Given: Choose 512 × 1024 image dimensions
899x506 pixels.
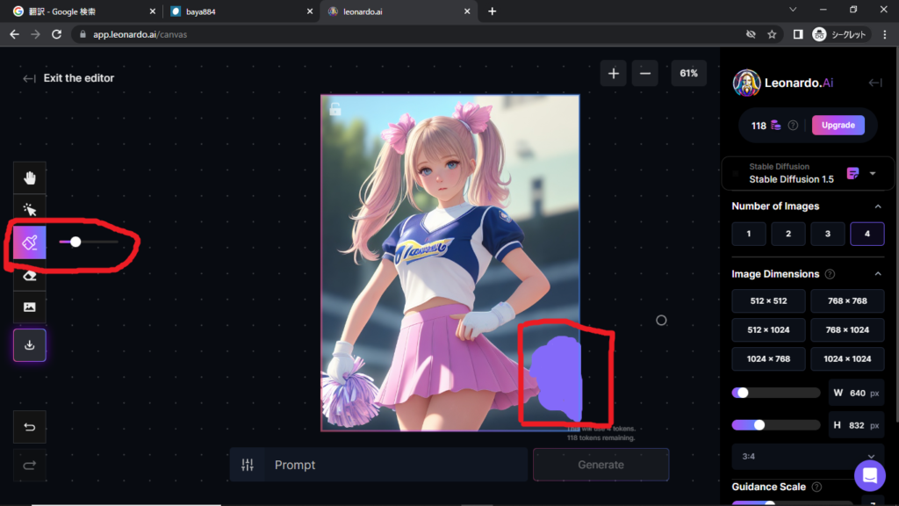Looking at the screenshot, I should pyautogui.click(x=768, y=330).
